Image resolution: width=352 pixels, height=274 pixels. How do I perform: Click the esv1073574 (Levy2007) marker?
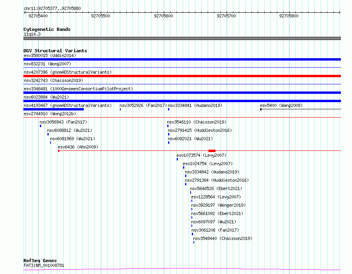177,159
